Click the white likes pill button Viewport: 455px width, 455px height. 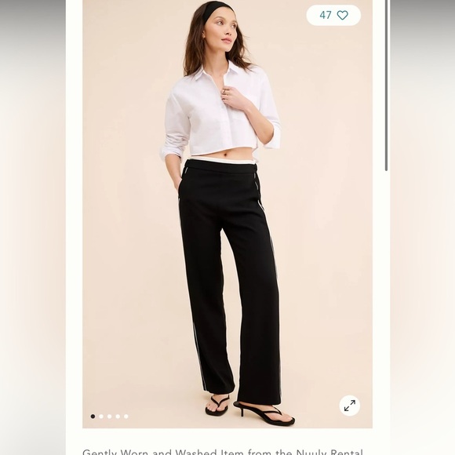coord(333,15)
